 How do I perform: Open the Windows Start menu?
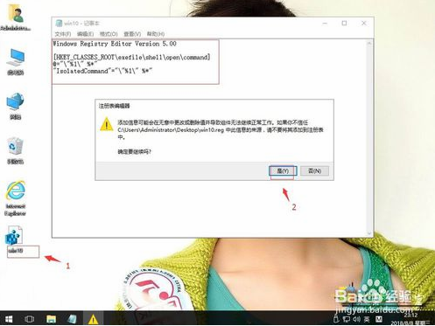point(9,319)
